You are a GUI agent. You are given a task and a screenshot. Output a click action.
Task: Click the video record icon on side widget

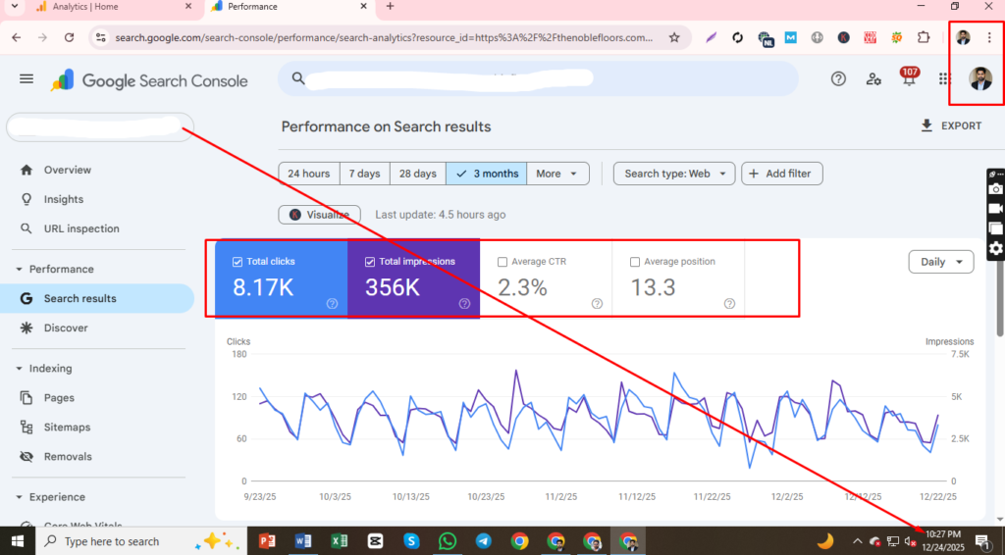[995, 209]
